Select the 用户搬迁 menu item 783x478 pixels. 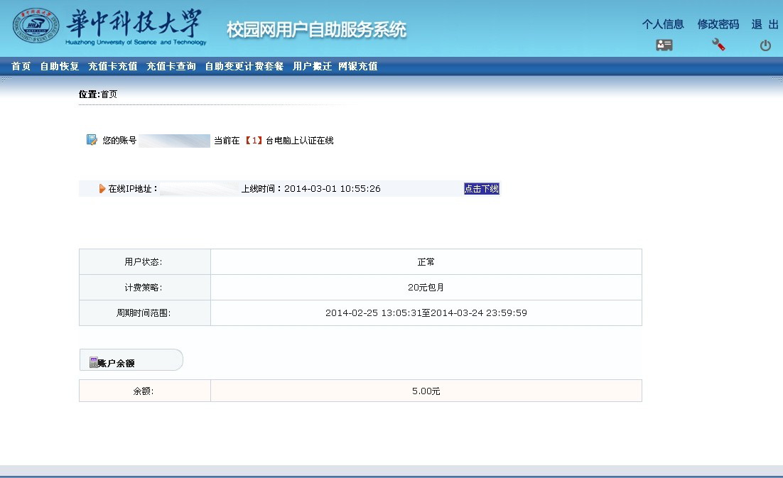(313, 65)
